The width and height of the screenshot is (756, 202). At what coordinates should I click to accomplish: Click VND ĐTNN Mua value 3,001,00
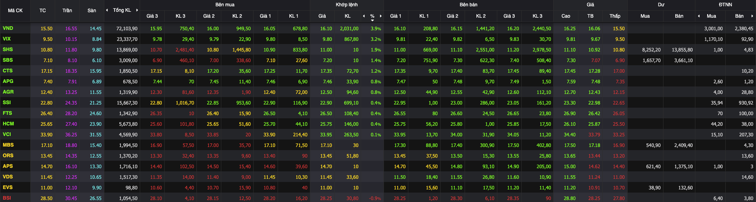pyautogui.click(x=713, y=29)
